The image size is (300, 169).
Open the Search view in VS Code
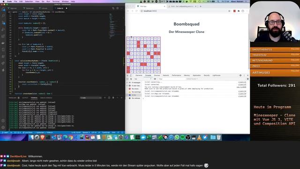pos(3,16)
